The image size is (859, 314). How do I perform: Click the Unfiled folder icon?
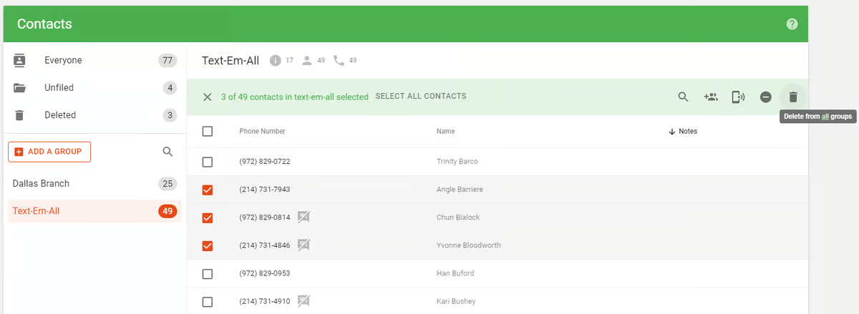(x=20, y=88)
